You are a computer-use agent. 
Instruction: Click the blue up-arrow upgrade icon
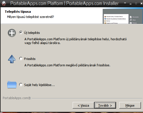pyautogui.click(x=12, y=59)
